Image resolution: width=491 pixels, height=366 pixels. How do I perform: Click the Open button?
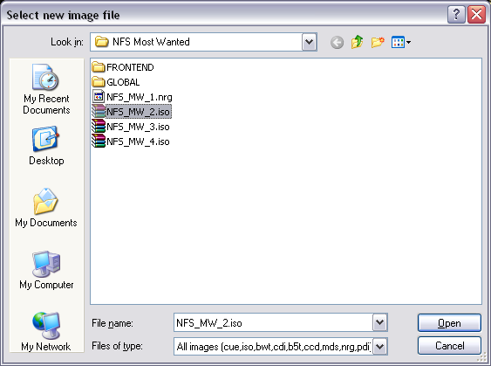(x=449, y=322)
